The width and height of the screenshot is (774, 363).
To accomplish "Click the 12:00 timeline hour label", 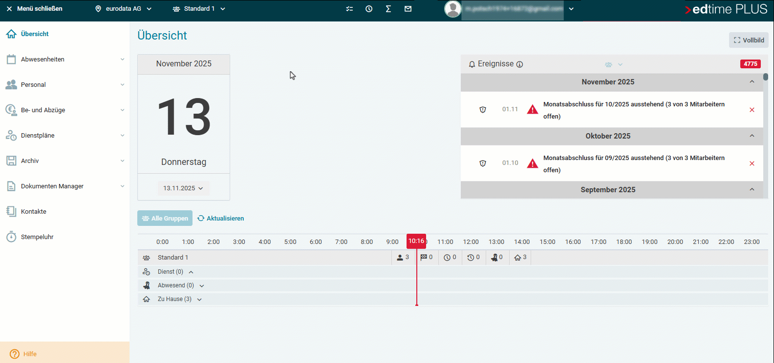I will click(x=471, y=242).
